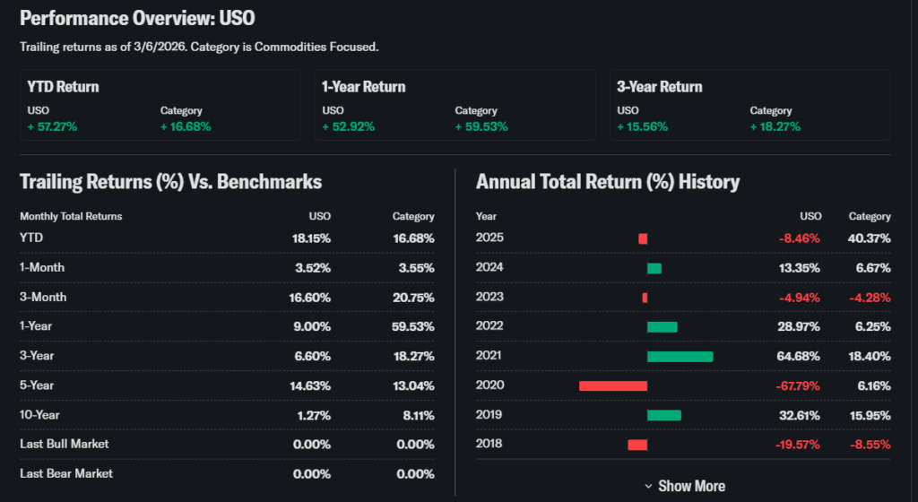The height and width of the screenshot is (502, 918).
Task: Click the 2021 green return bar
Action: coord(680,356)
